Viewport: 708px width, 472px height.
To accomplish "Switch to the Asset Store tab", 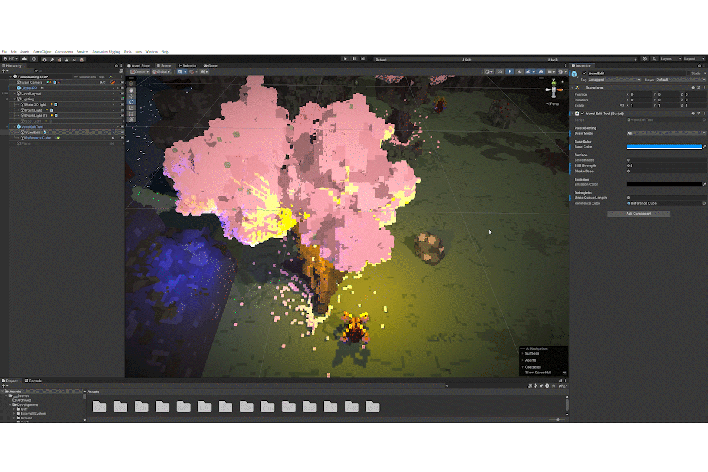I will click(x=139, y=65).
